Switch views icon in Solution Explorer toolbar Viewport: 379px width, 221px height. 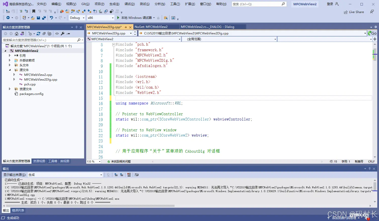click(22, 34)
